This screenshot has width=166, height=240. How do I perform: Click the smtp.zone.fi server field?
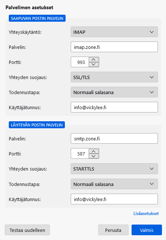pyautogui.click(x=114, y=139)
